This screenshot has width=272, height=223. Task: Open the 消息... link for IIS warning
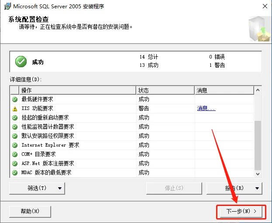206,108
